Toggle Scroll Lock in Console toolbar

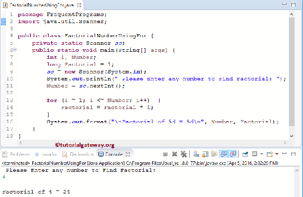[205, 154]
